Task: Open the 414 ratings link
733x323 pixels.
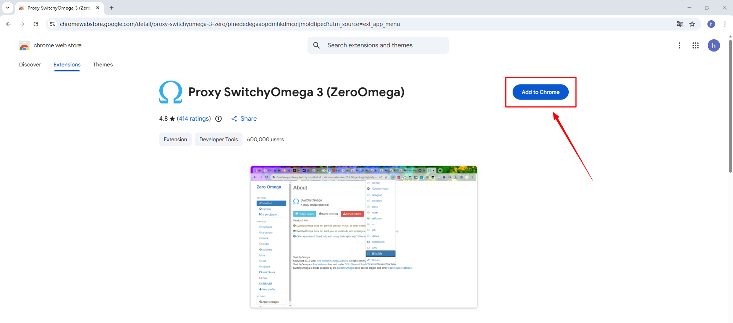Action: 194,119
